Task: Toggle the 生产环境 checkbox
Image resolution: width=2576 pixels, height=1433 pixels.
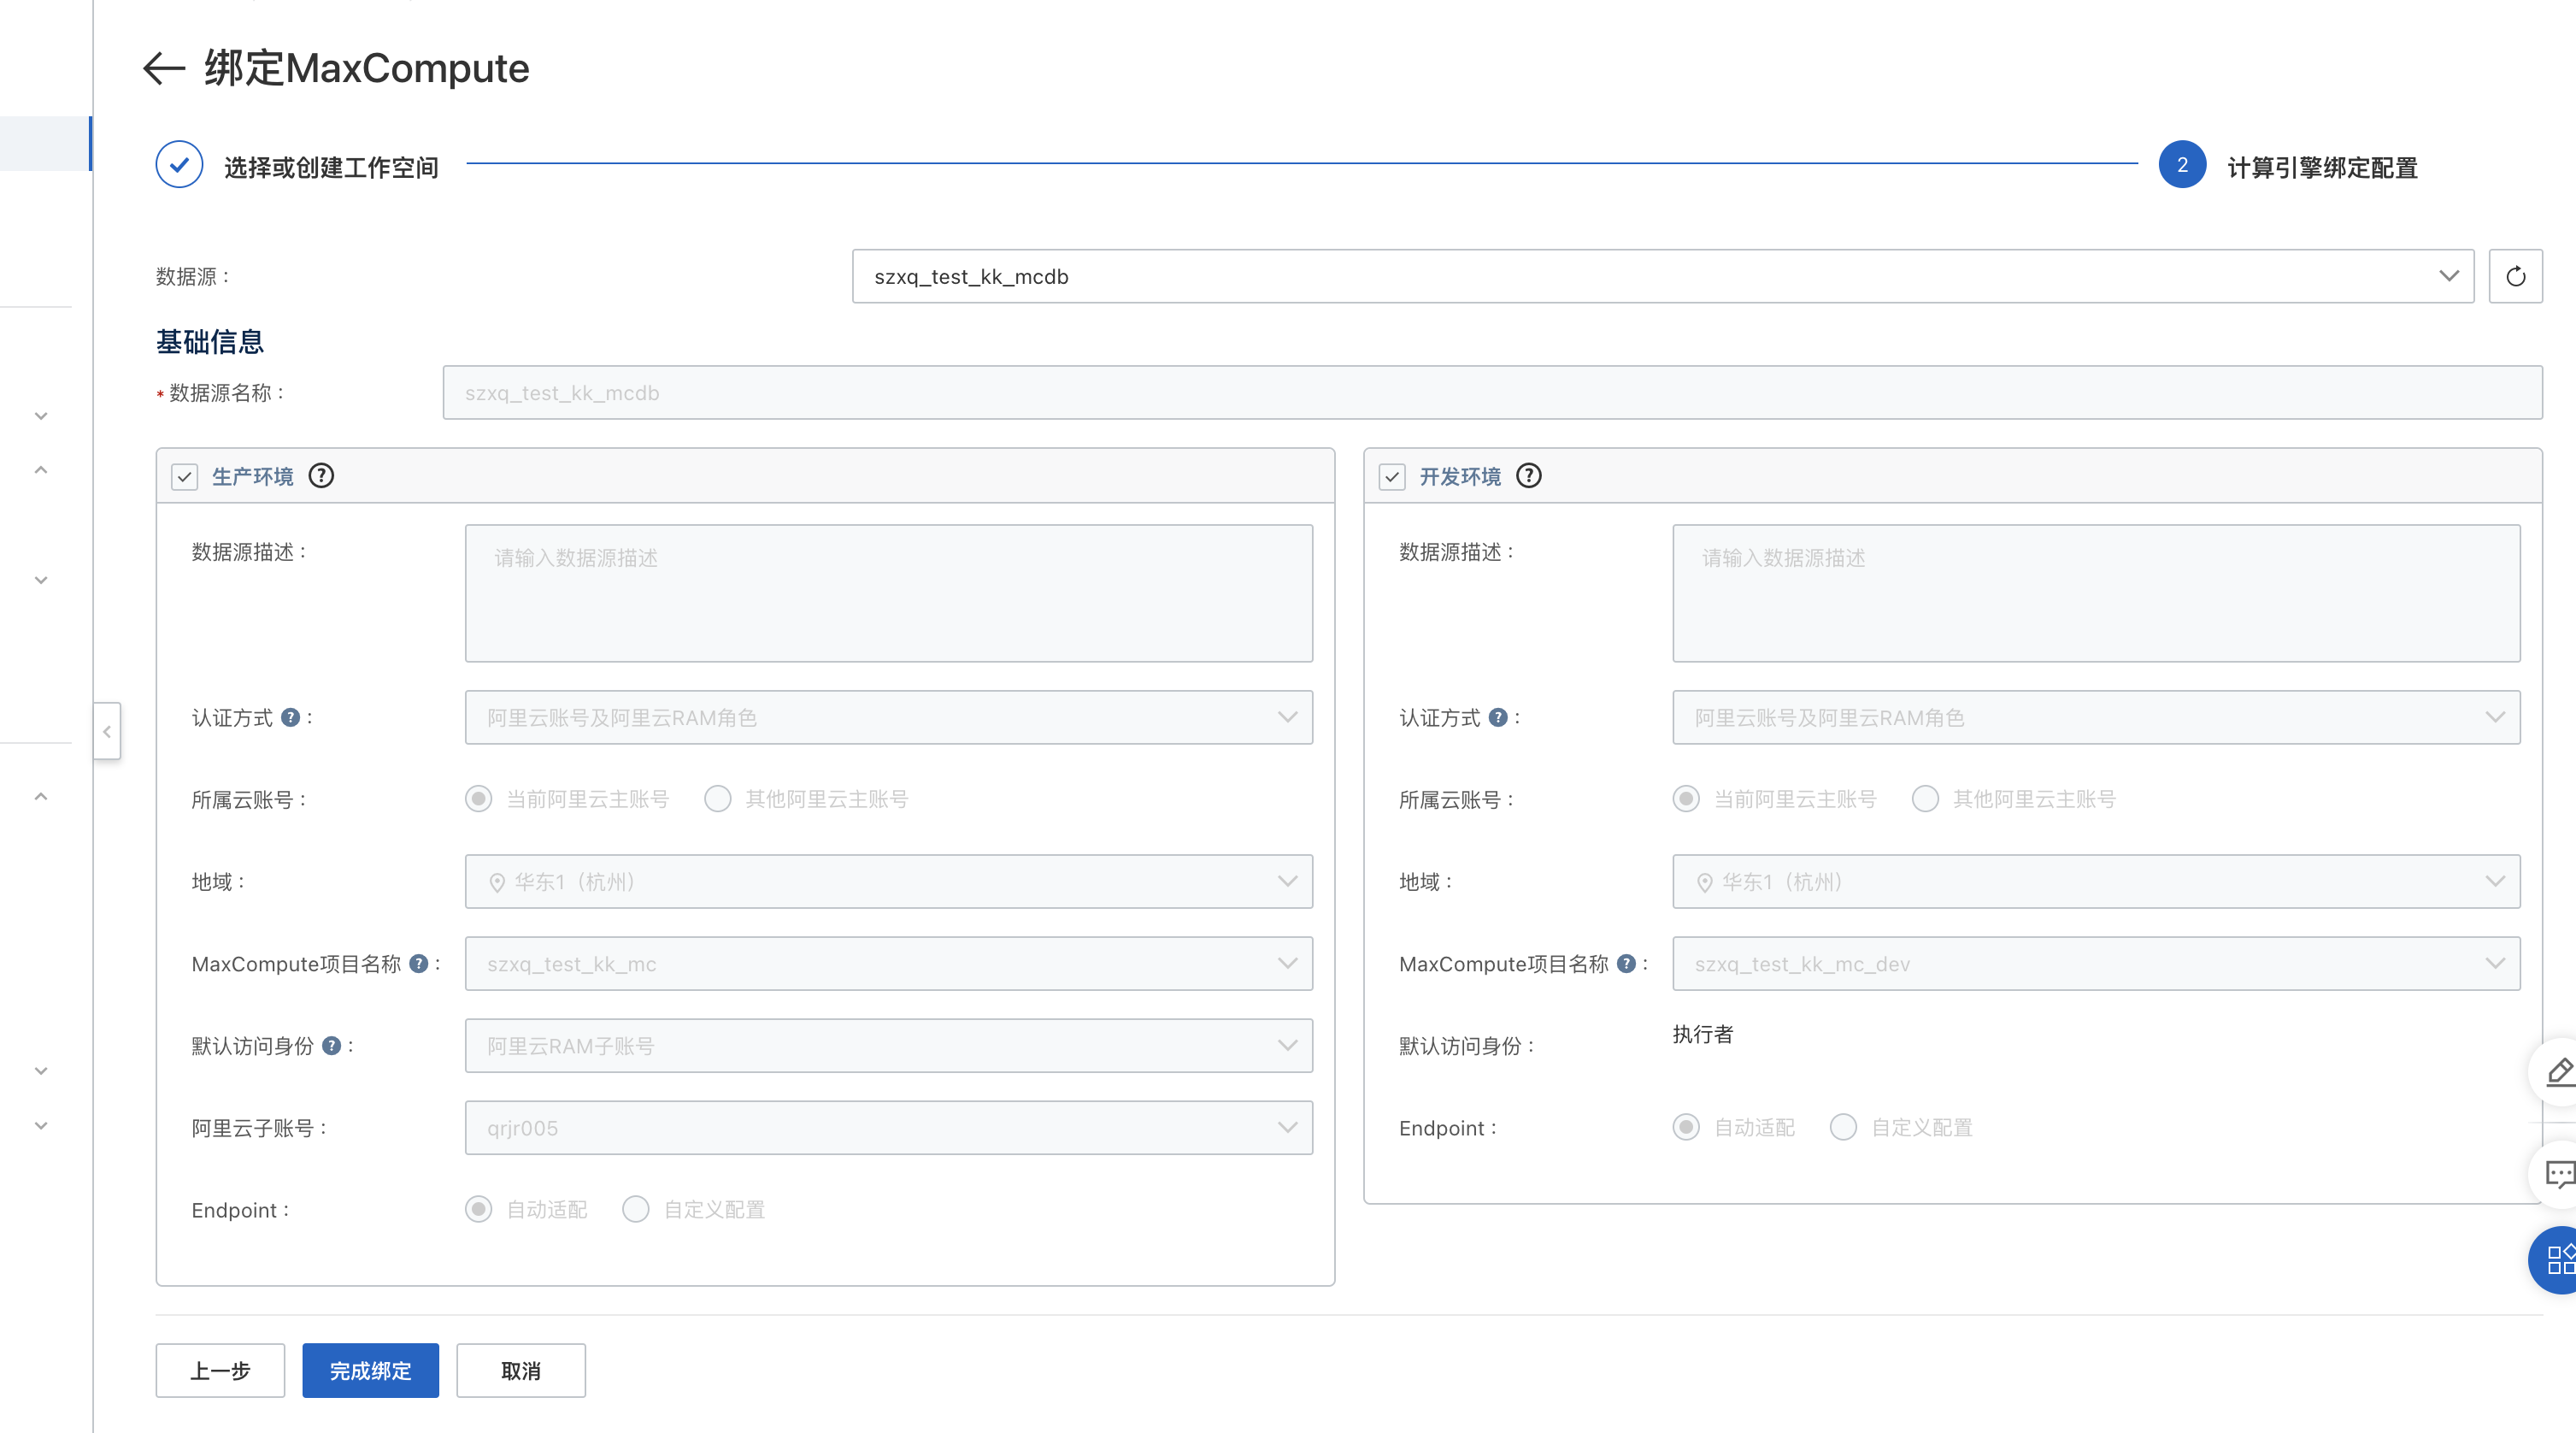Action: (185, 476)
